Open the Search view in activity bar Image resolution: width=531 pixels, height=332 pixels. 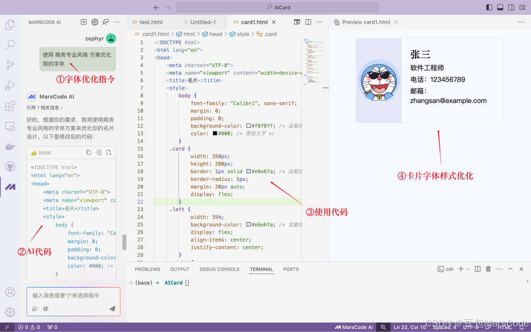coord(10,44)
